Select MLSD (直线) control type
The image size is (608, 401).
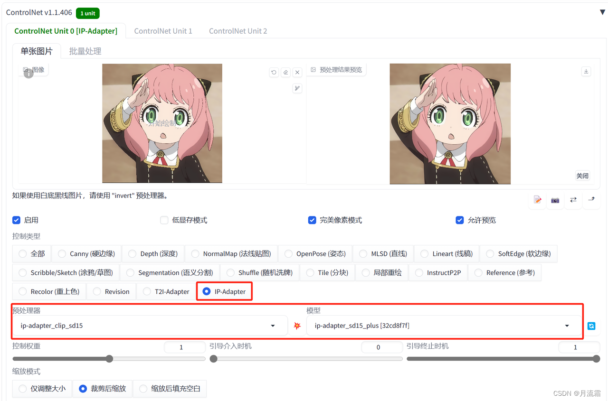(x=383, y=254)
